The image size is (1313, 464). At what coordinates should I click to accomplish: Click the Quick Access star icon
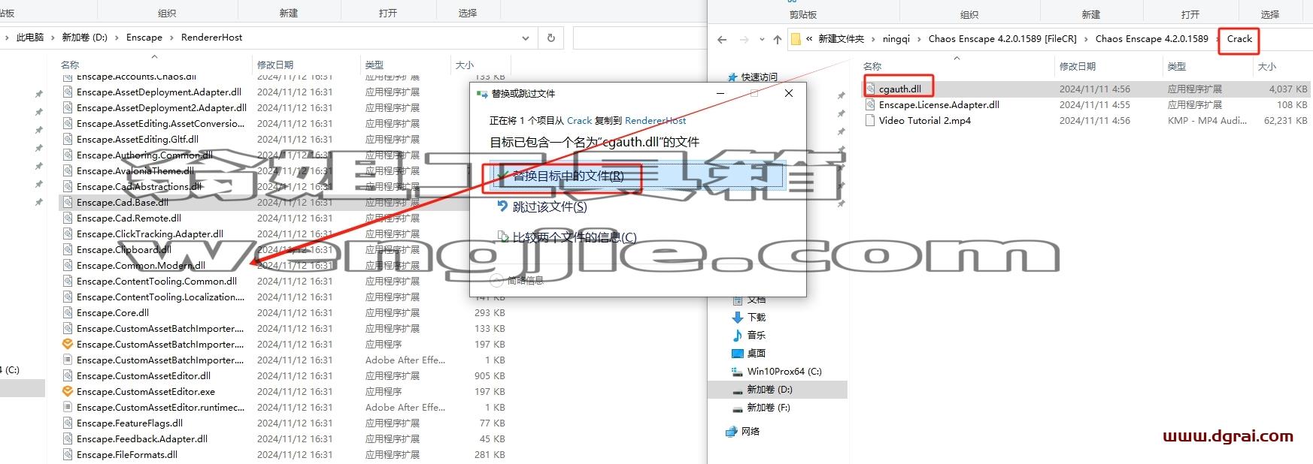tap(733, 77)
